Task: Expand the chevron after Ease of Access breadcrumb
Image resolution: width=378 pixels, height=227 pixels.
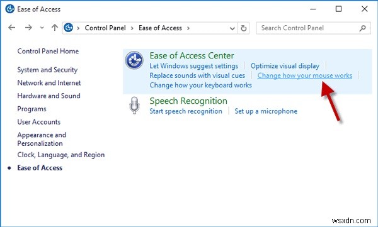Action: pyautogui.click(x=188, y=28)
